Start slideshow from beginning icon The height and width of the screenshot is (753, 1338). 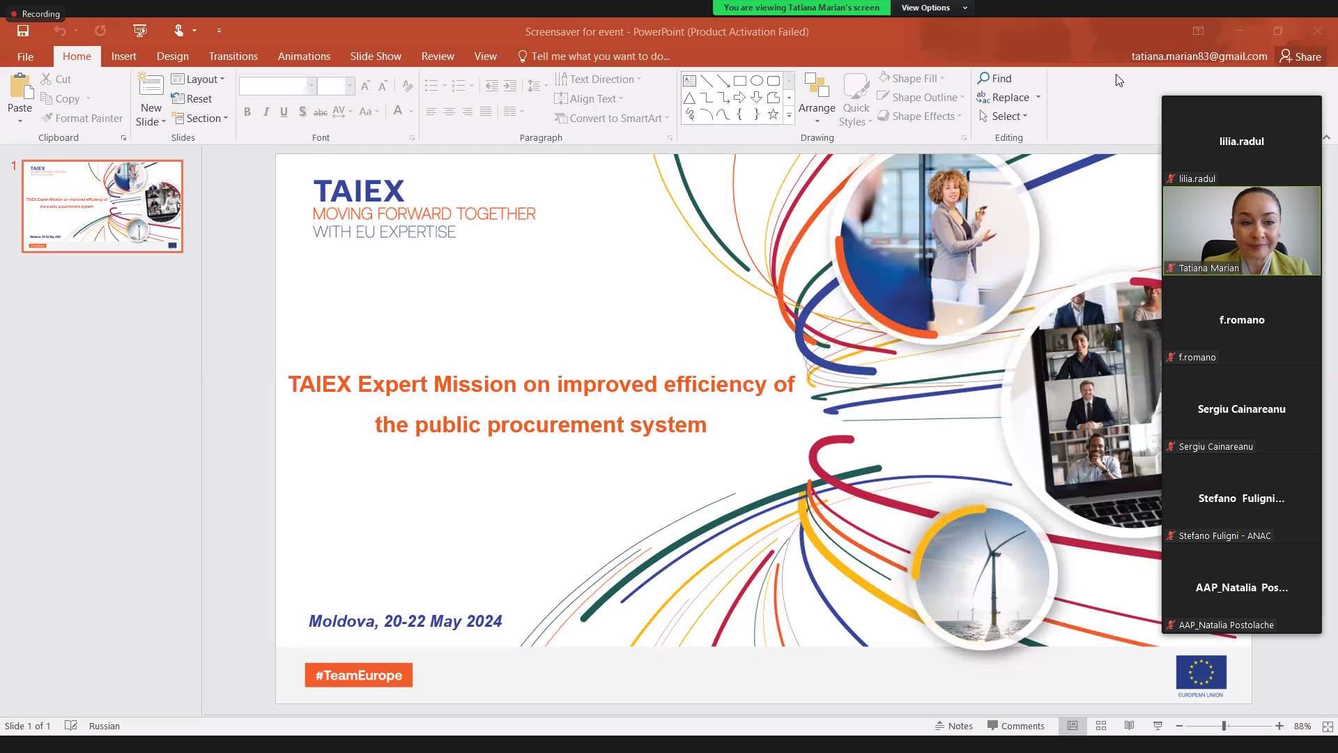pyautogui.click(x=140, y=31)
